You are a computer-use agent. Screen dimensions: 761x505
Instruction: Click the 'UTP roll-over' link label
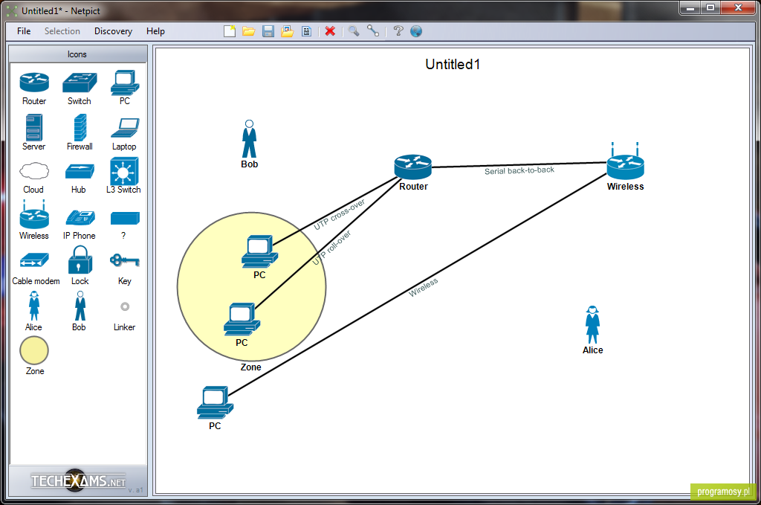(x=331, y=248)
